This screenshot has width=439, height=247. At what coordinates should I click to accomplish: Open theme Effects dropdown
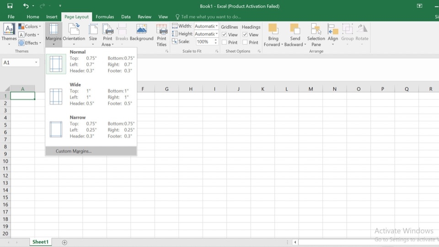click(30, 43)
